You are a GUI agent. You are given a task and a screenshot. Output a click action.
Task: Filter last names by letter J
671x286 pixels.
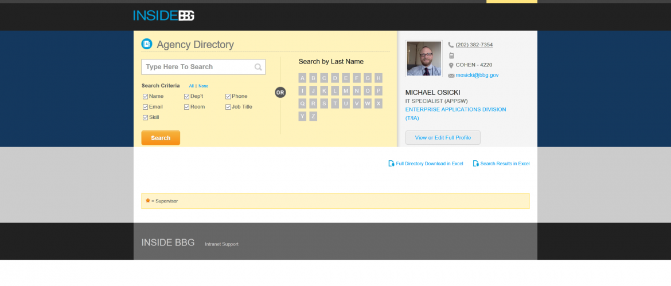313,91
